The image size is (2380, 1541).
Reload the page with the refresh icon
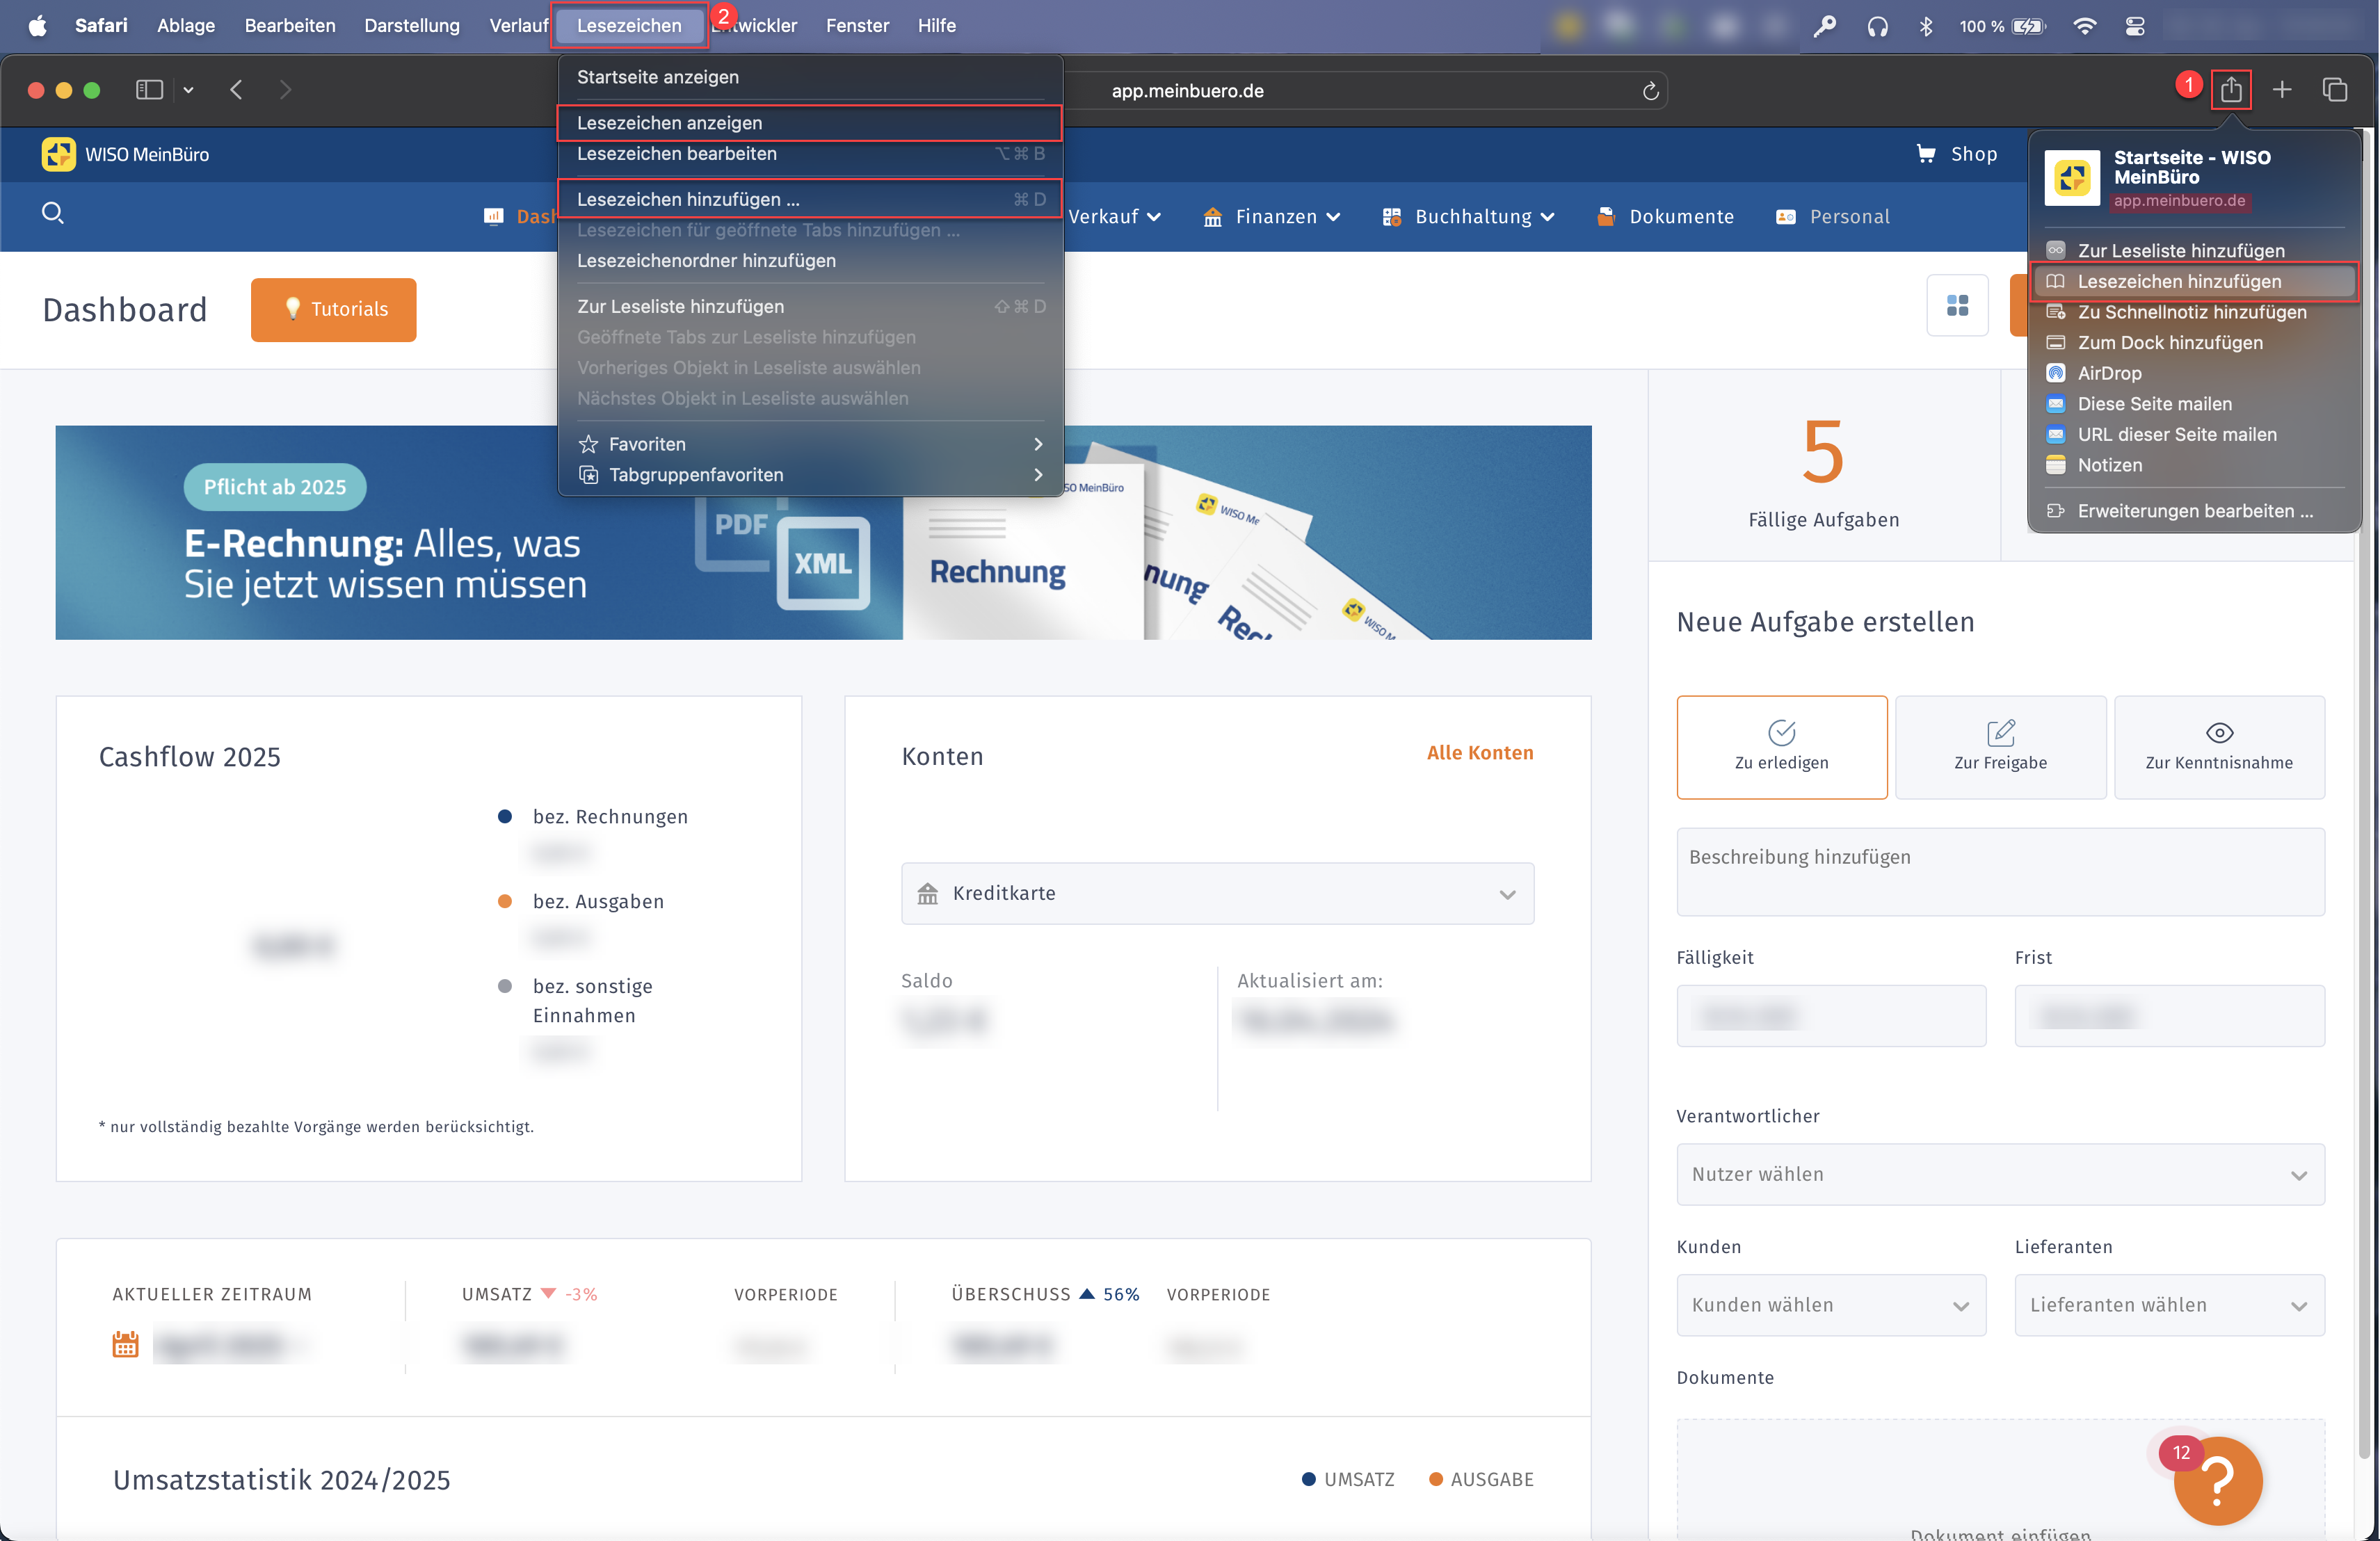[1650, 91]
